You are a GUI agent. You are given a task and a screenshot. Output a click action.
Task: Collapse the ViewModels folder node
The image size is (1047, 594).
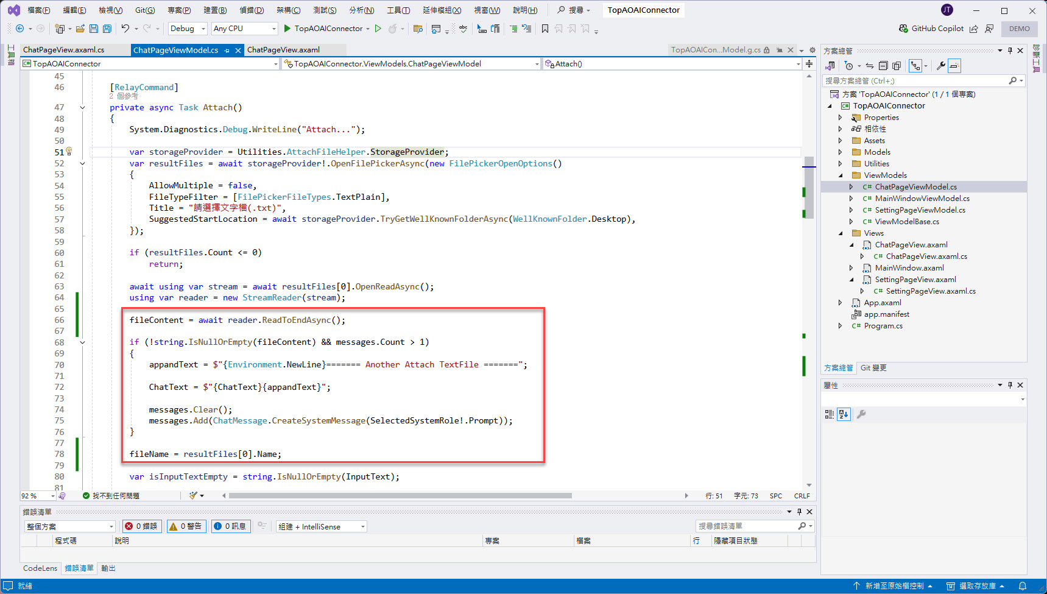[841, 175]
